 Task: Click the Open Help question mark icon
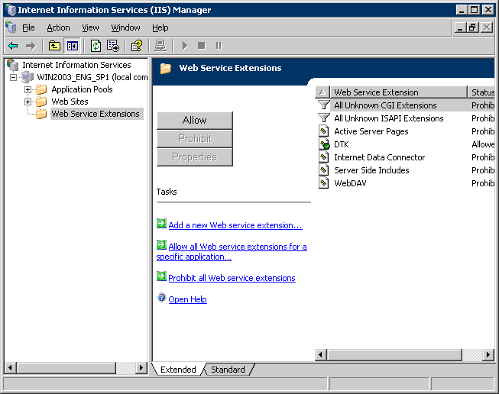(161, 299)
